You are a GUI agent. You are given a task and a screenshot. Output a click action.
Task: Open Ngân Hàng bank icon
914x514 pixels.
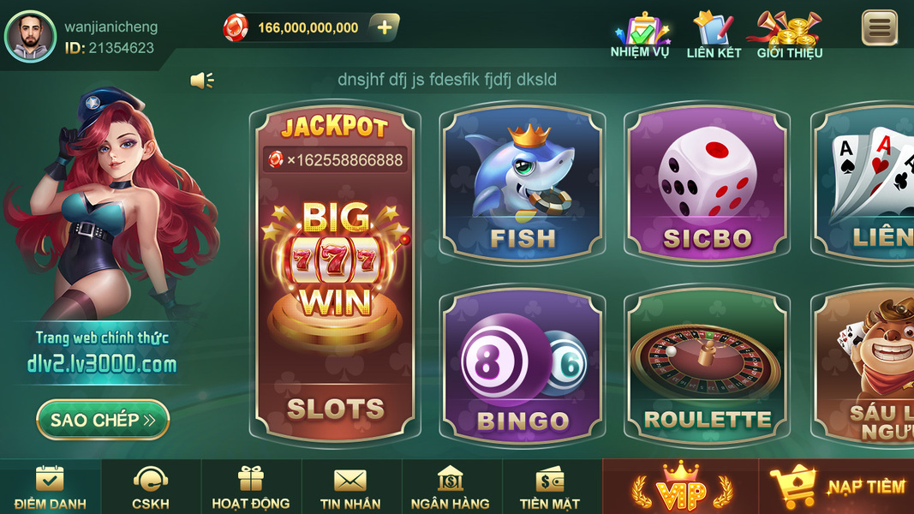[x=450, y=487]
